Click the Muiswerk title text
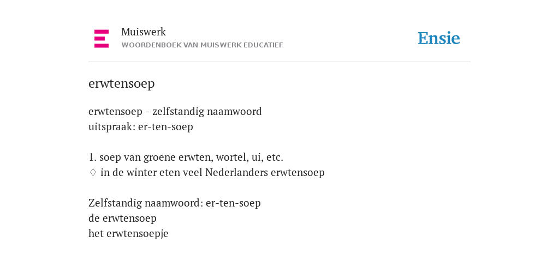Image resolution: width=559 pixels, height=279 pixels. (144, 32)
